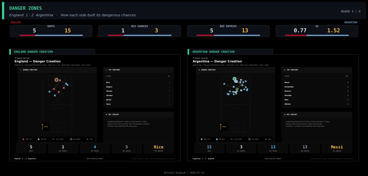This screenshot has width=368, height=176.
Task: Click the yellow dot beside England's Key Insight
Action: (x=106, y=114)
